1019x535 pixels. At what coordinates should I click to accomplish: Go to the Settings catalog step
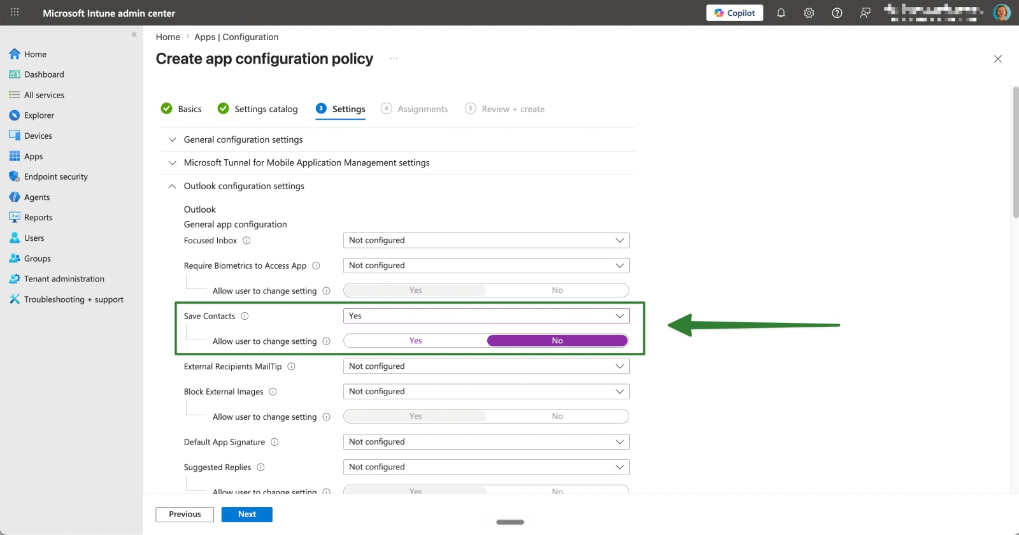pyautogui.click(x=258, y=109)
